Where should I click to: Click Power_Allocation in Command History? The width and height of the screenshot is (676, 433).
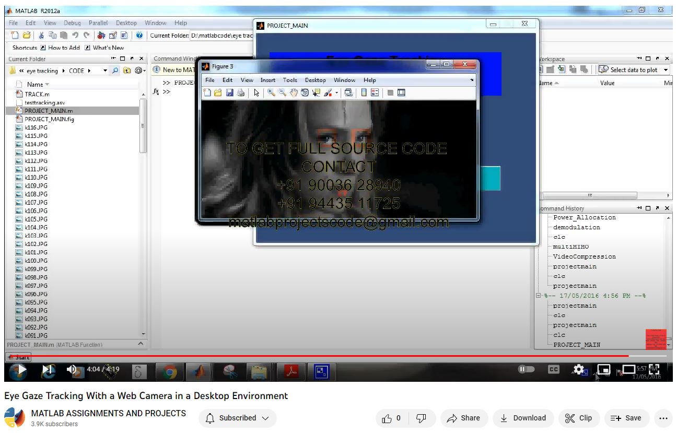pos(584,217)
